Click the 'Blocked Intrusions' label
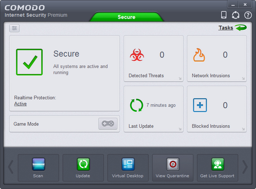The width and height of the screenshot is (256, 189). click(211, 126)
